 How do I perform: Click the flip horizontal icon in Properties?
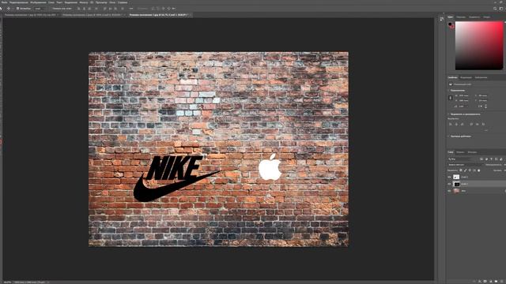[480, 106]
